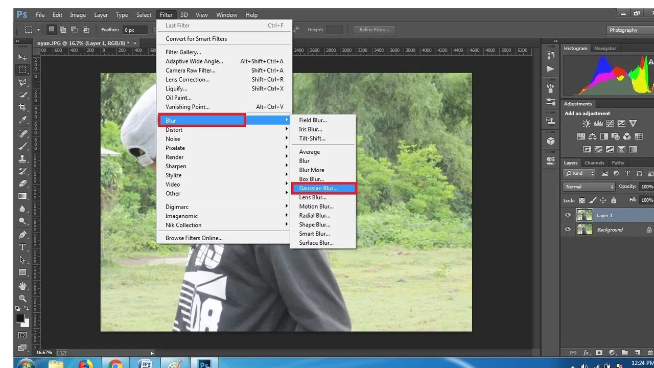Select the Eyedropper tool
The image size is (654, 368).
(22, 120)
